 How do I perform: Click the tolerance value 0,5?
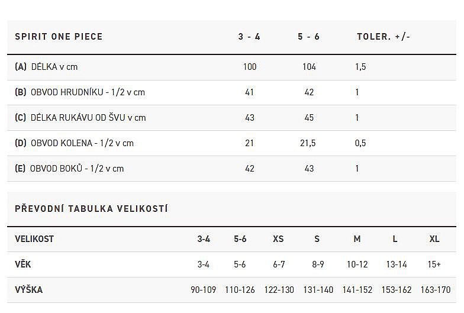tap(360, 143)
